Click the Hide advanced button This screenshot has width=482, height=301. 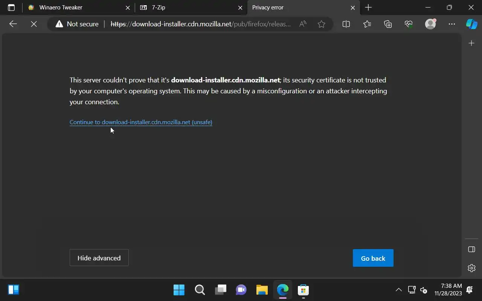99,258
